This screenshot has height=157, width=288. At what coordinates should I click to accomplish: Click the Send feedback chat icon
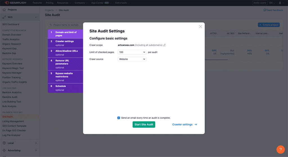(265, 10)
